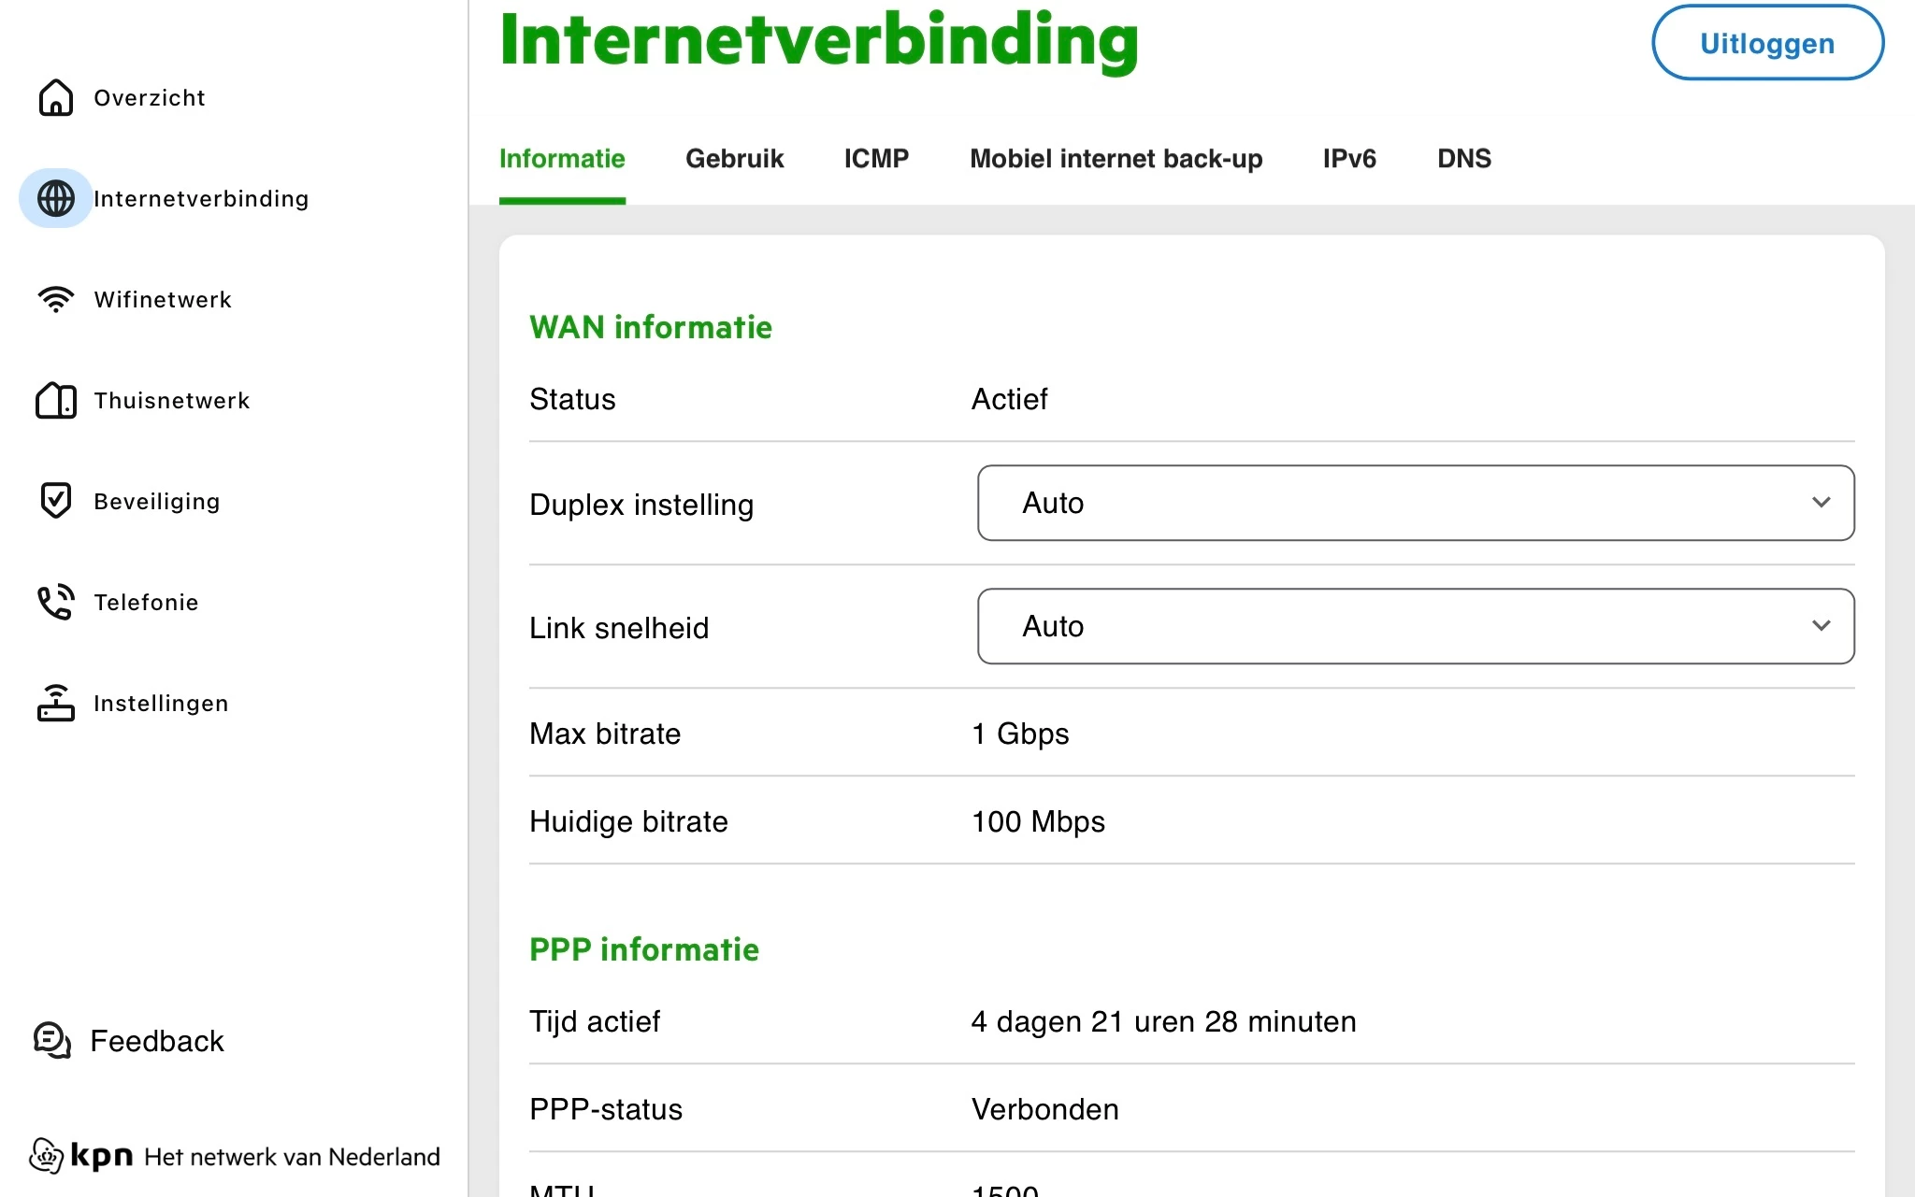Open the Feedback link in sidebar

tap(157, 1041)
